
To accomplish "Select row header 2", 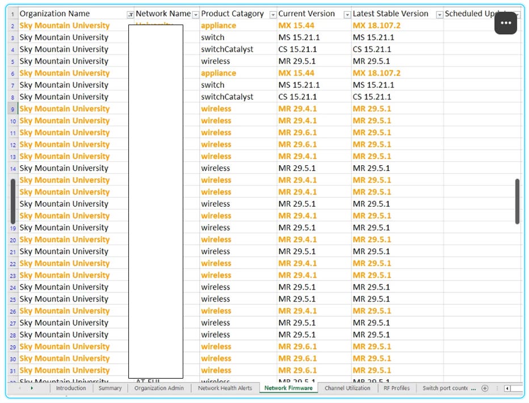I will pos(12,26).
